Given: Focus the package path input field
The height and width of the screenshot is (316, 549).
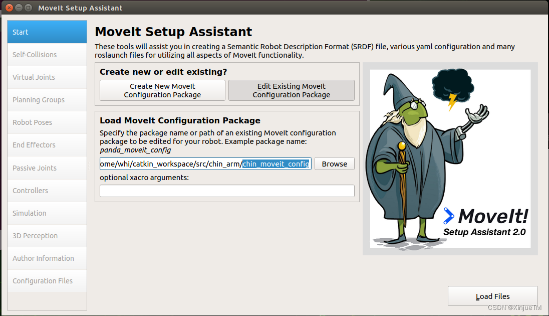Looking at the screenshot, I should (205, 164).
